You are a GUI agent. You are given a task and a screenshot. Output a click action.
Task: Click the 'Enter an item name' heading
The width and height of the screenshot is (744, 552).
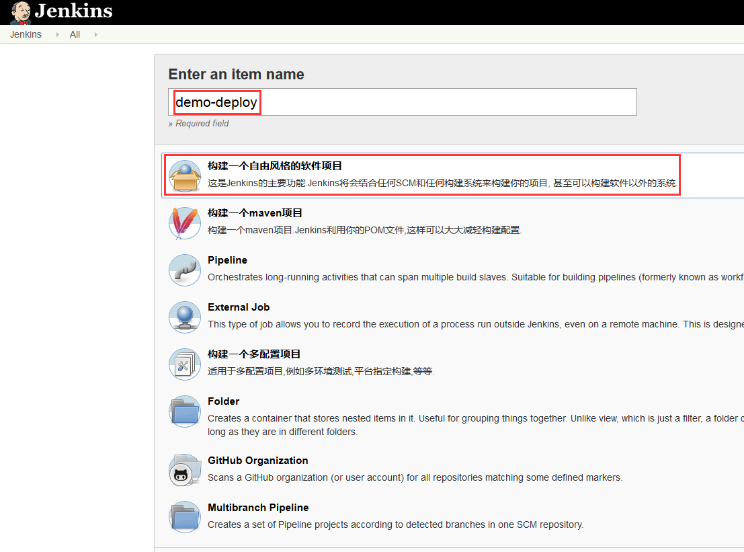237,74
